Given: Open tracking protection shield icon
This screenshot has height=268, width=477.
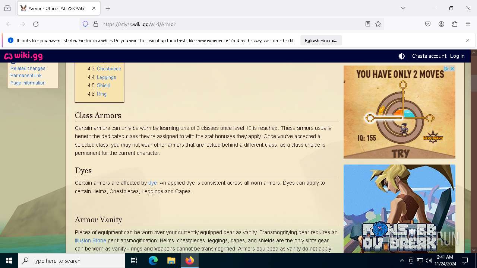Looking at the screenshot, I should tap(85, 24).
